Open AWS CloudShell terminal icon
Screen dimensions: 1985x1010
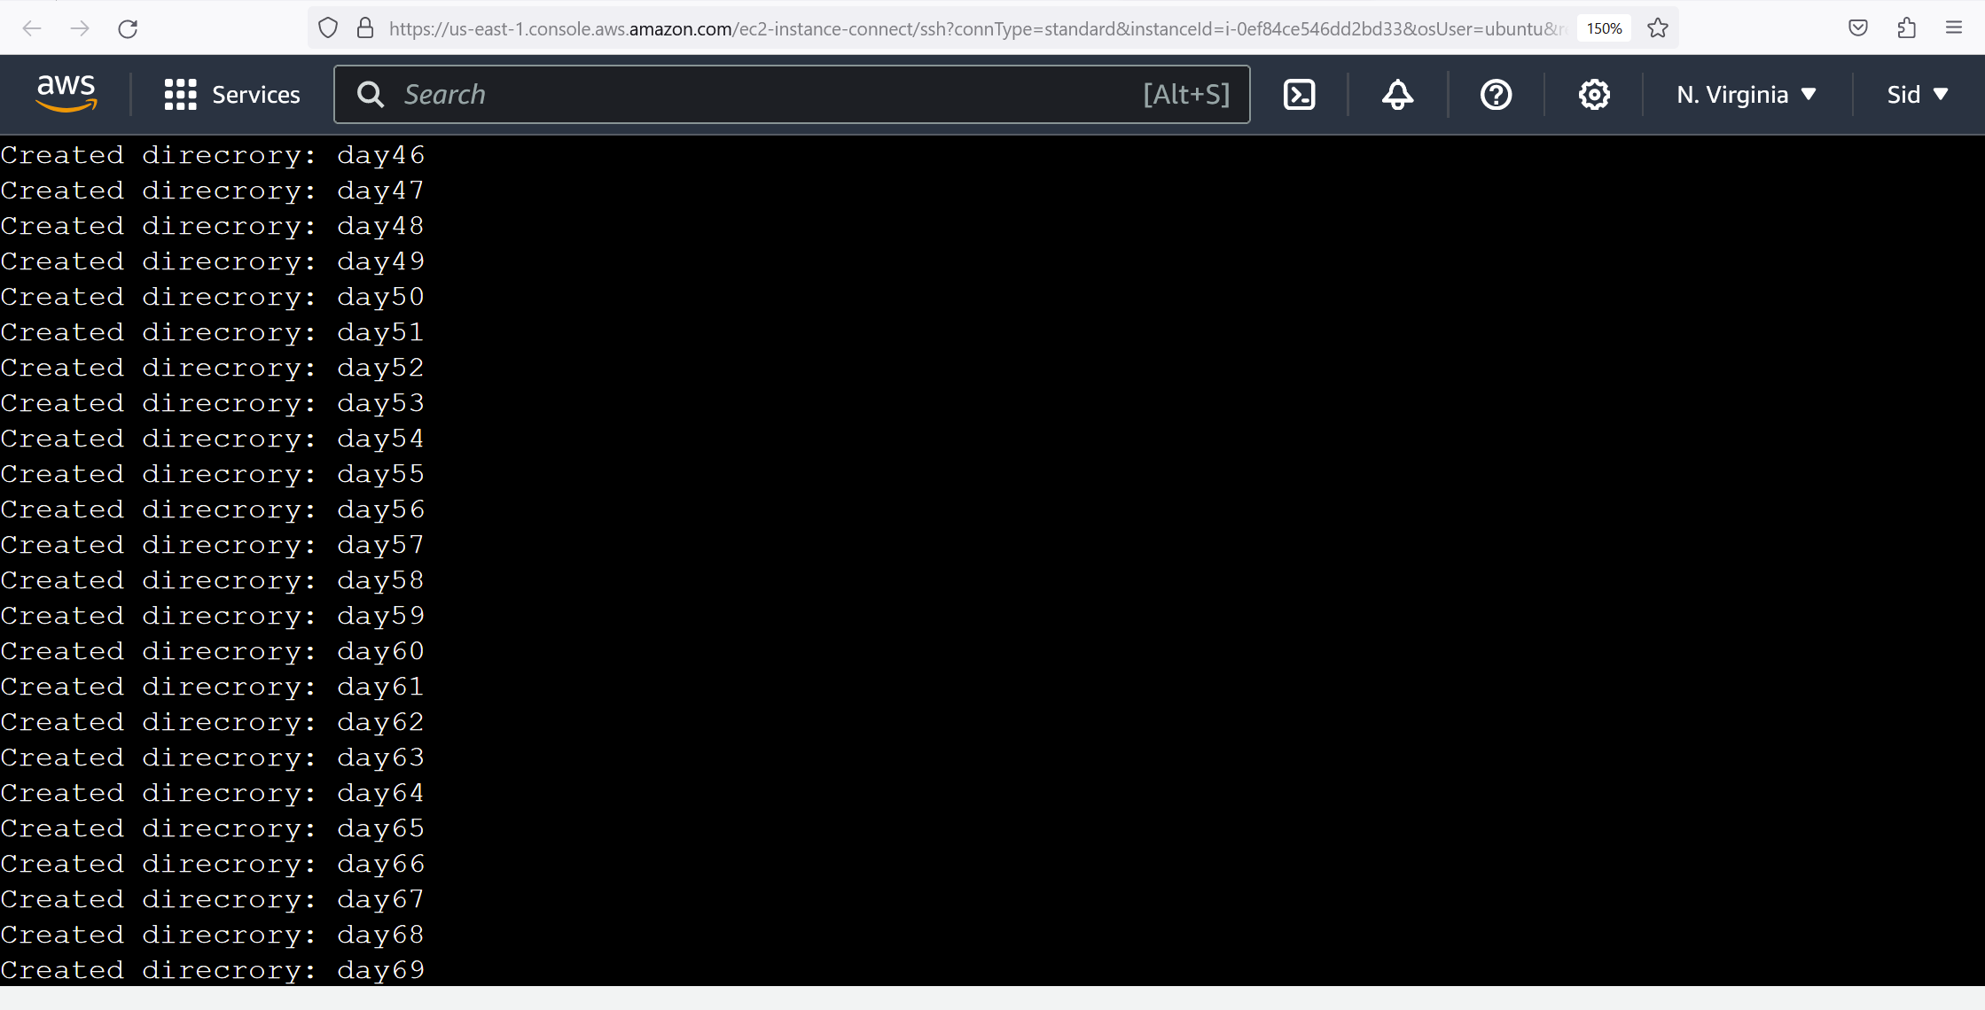[x=1299, y=95]
